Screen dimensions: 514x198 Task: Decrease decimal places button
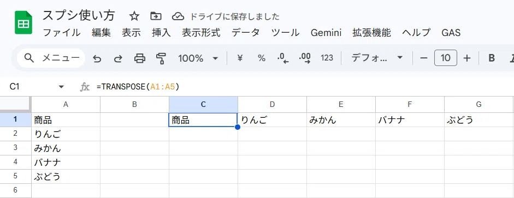point(283,58)
